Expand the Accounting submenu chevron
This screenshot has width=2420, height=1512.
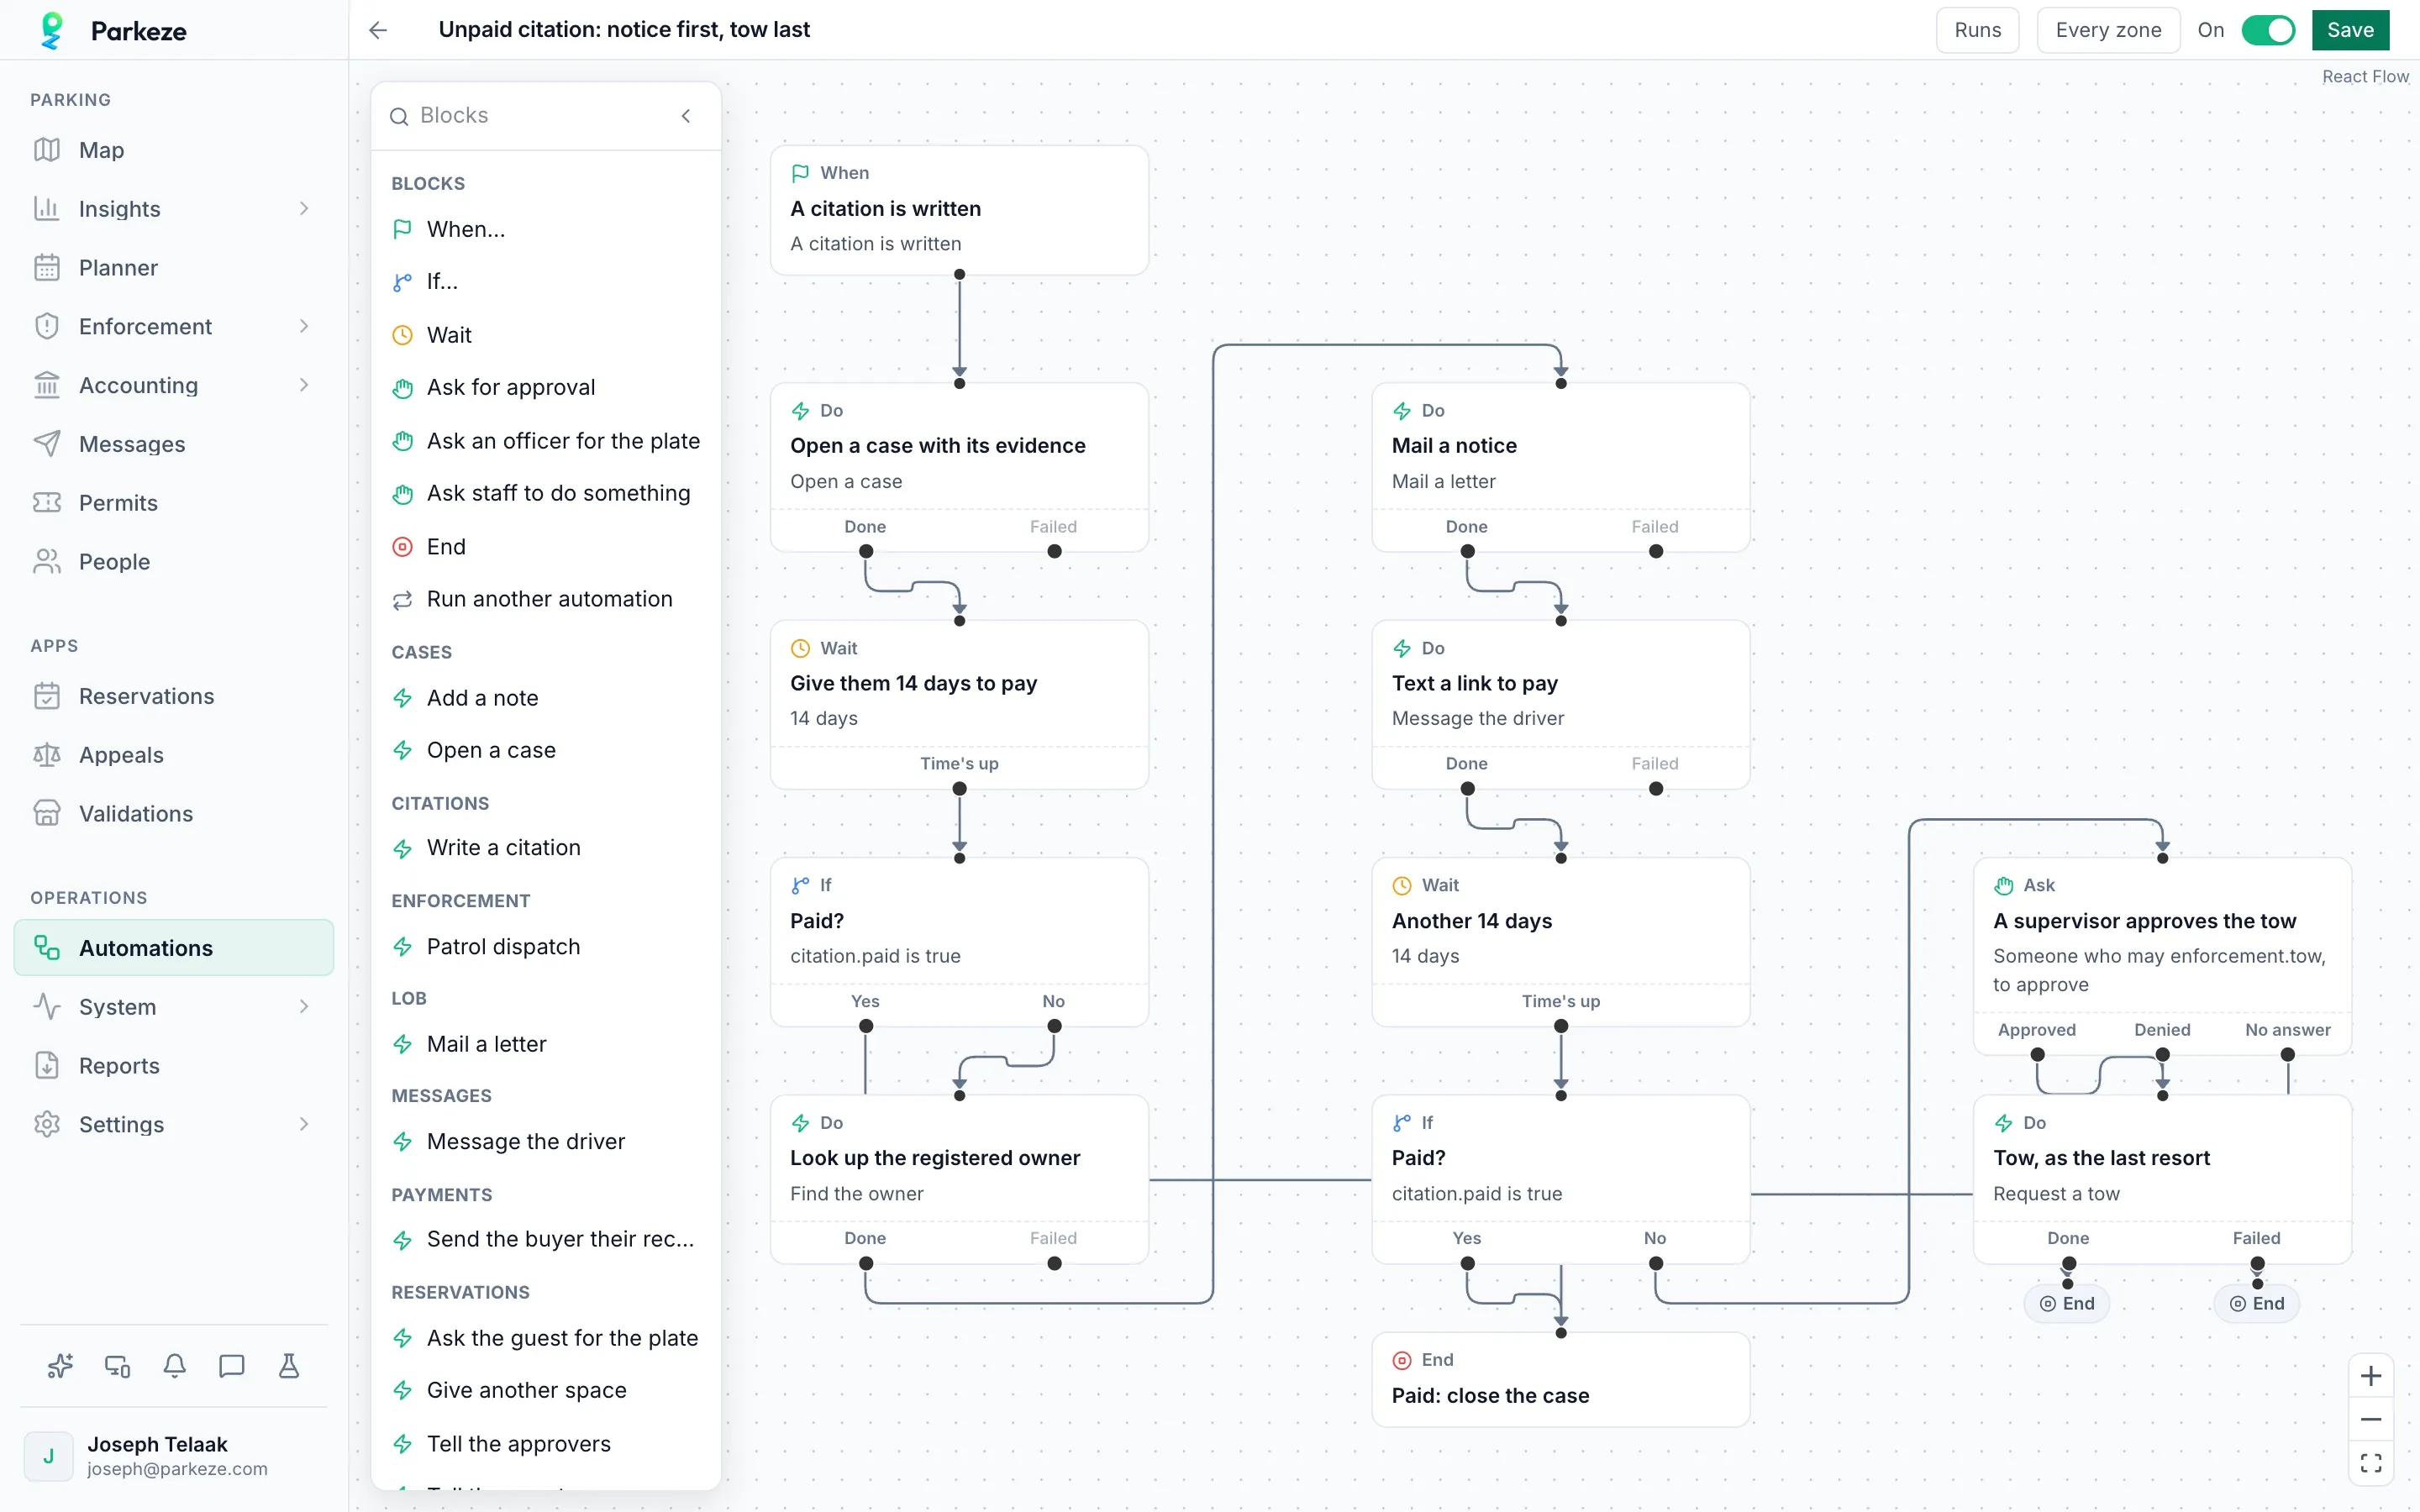point(304,385)
